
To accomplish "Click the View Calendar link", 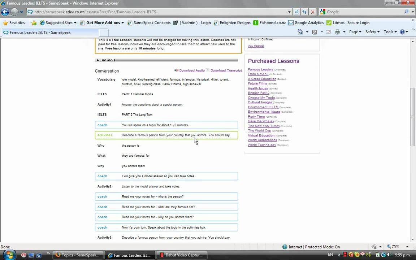I will click(256, 46).
